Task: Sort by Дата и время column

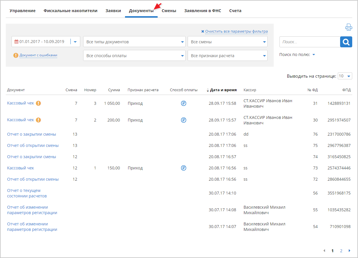Action: pos(223,90)
